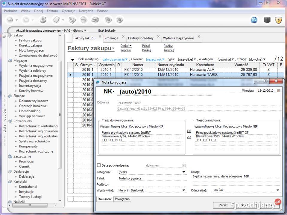
Task: Select Noty korygujące in the sidebar
Action: 31,50
